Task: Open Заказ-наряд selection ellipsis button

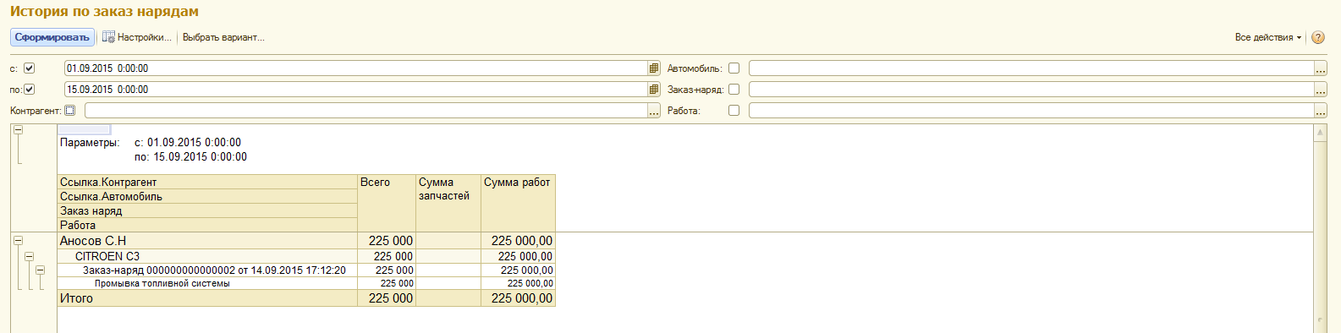Action: click(x=1321, y=90)
